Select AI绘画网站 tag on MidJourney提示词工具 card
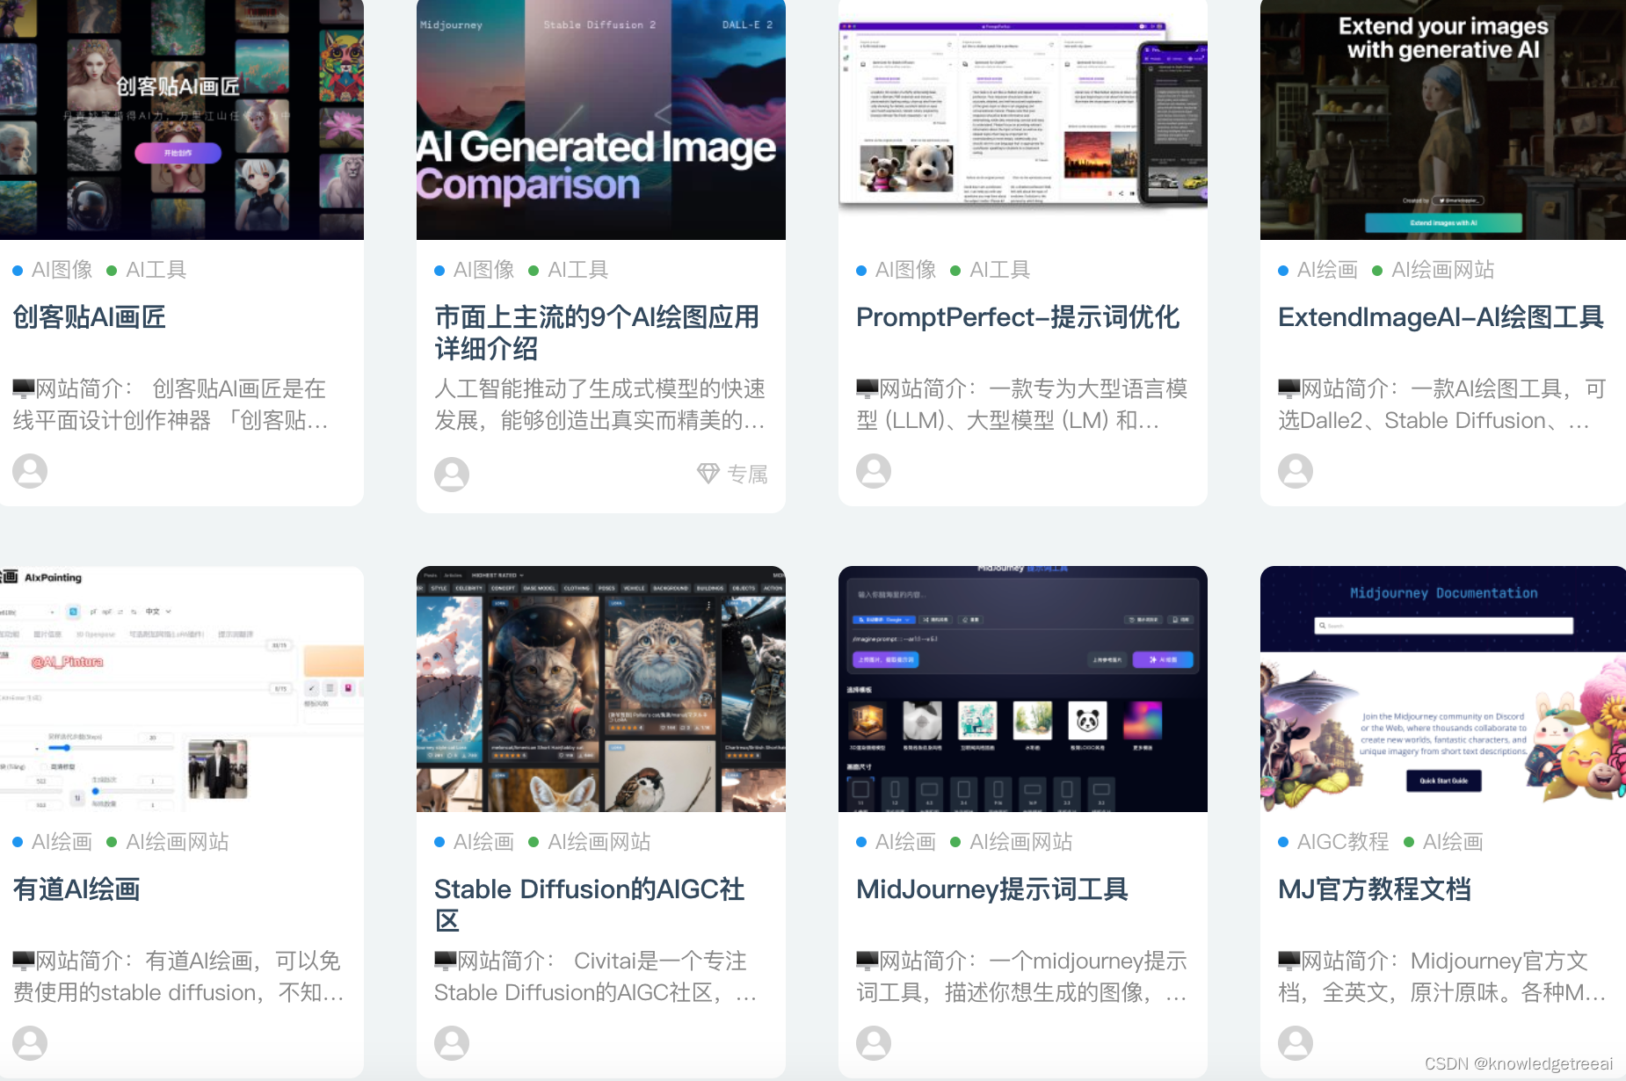 pos(1021,842)
